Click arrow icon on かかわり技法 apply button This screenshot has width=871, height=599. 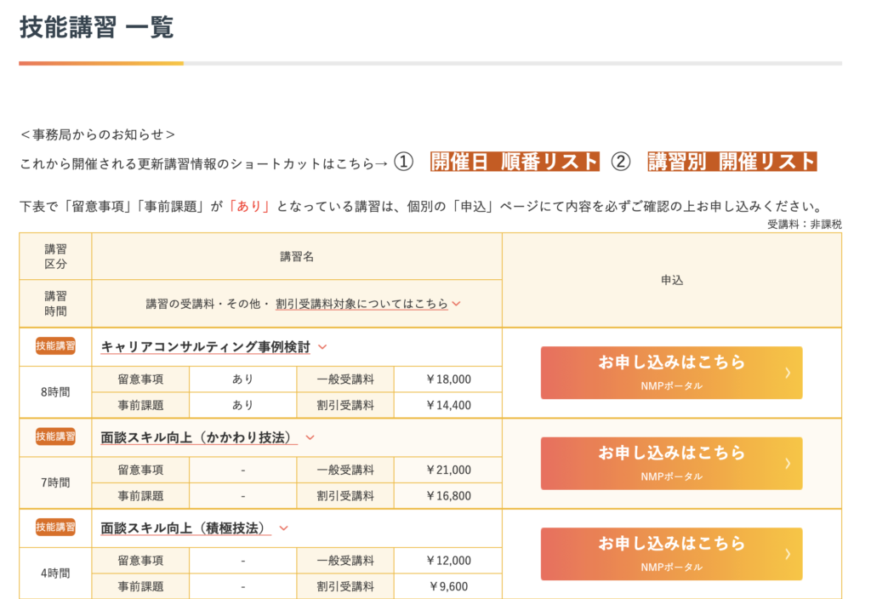click(788, 464)
